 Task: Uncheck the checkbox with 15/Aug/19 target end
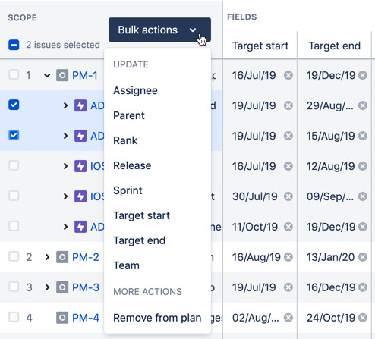coord(14,135)
